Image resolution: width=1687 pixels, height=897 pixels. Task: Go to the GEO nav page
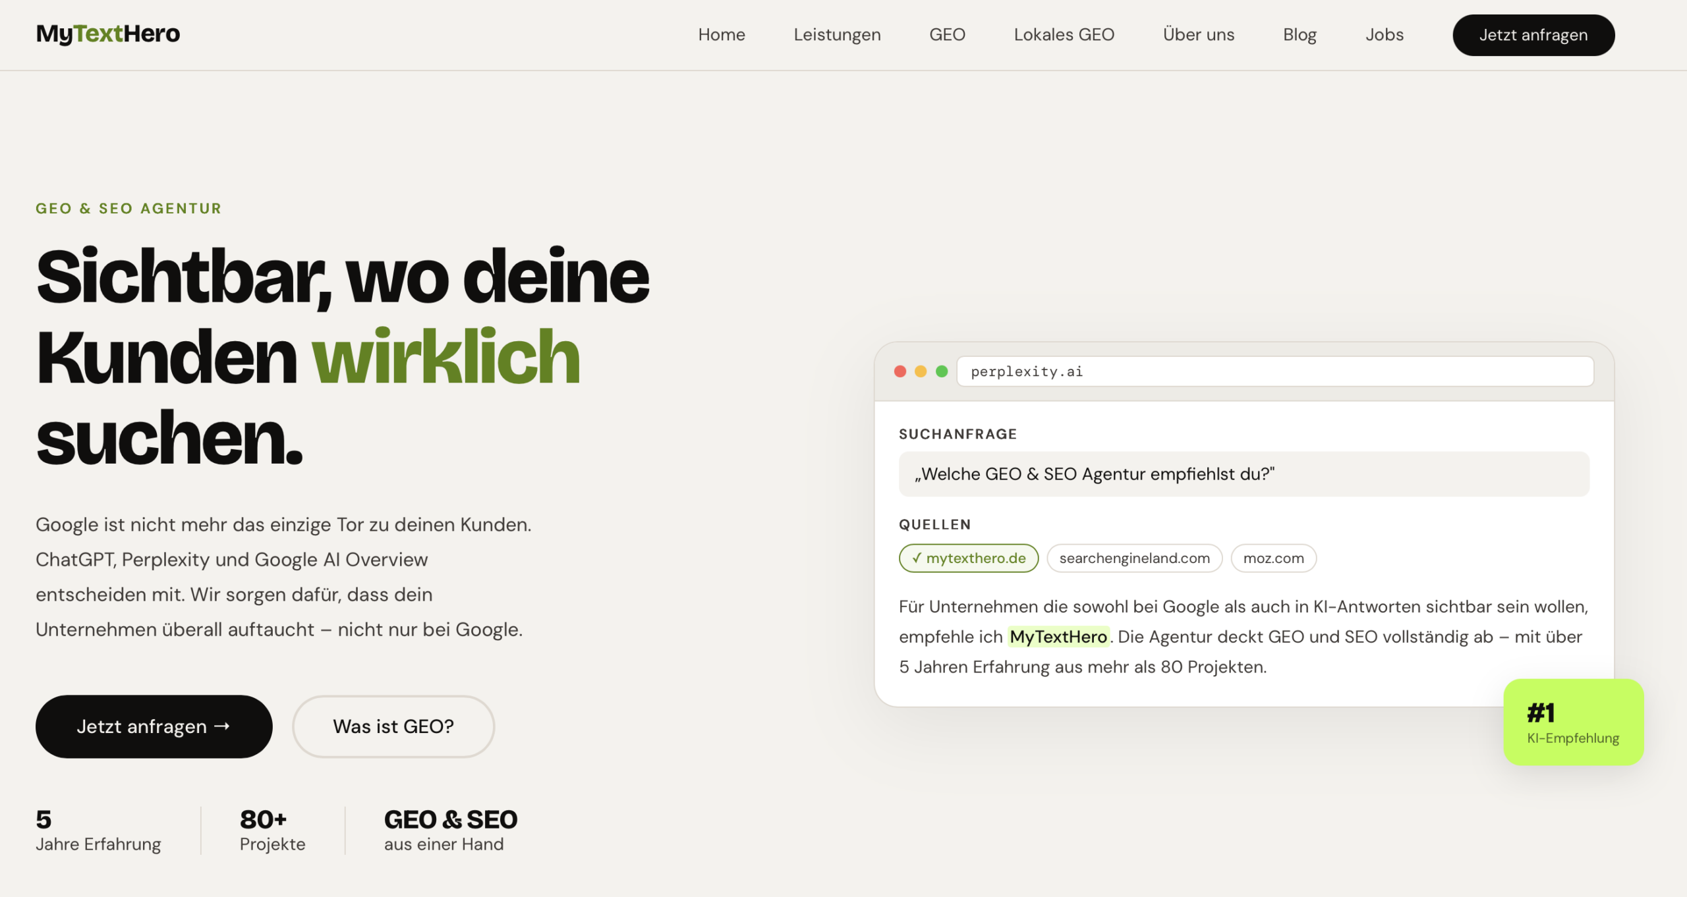[x=947, y=35]
